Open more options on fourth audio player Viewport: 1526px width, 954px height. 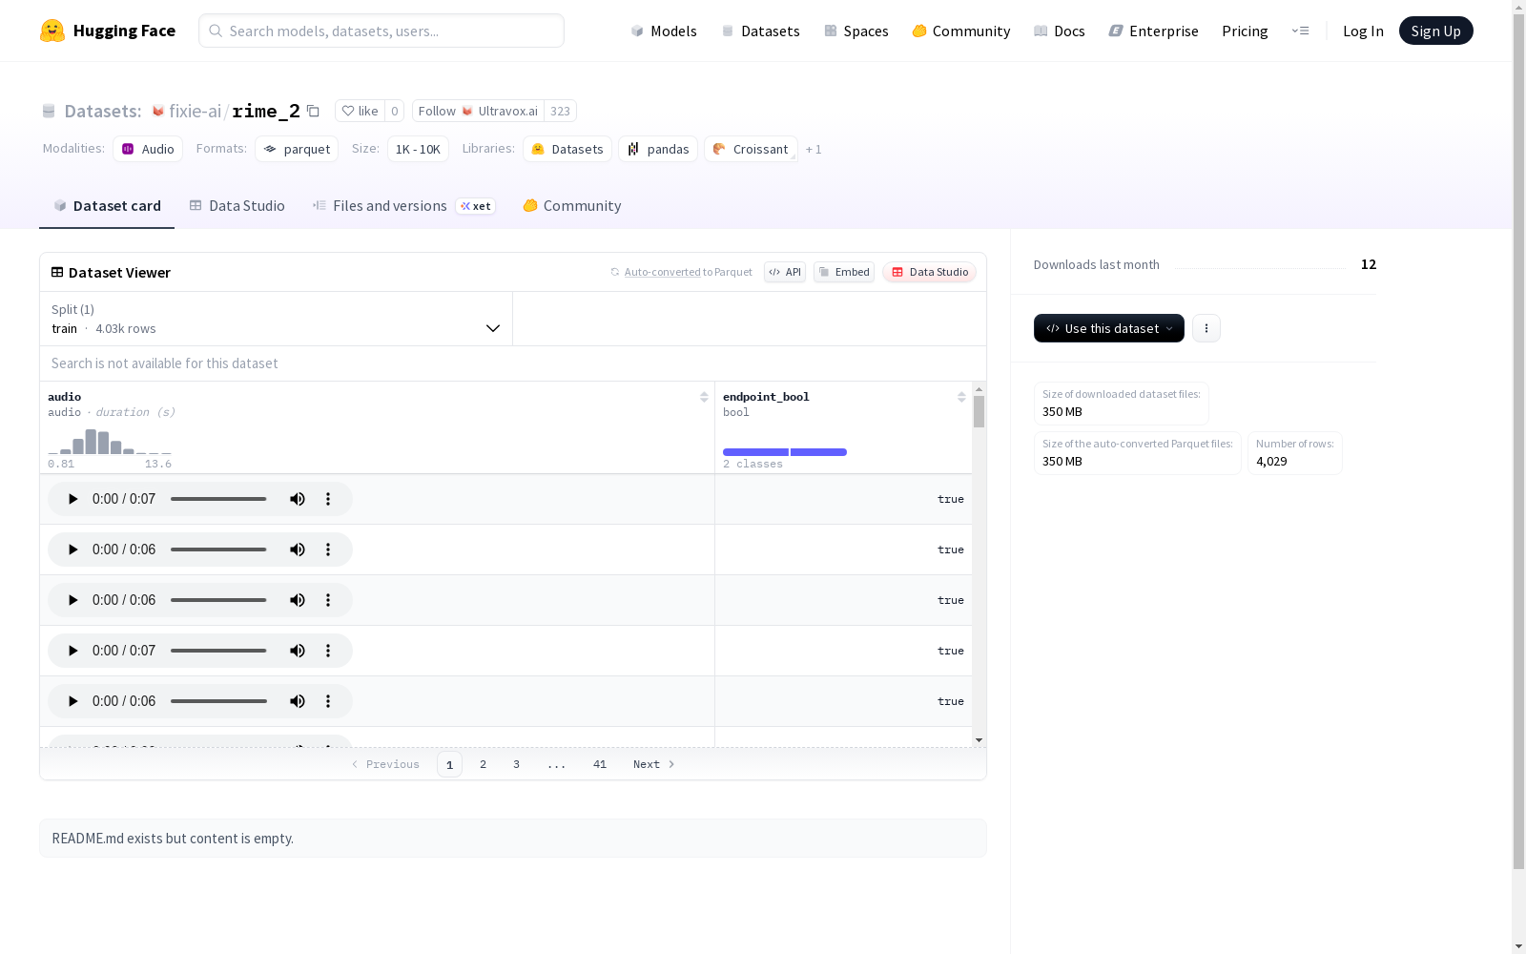[x=328, y=651]
